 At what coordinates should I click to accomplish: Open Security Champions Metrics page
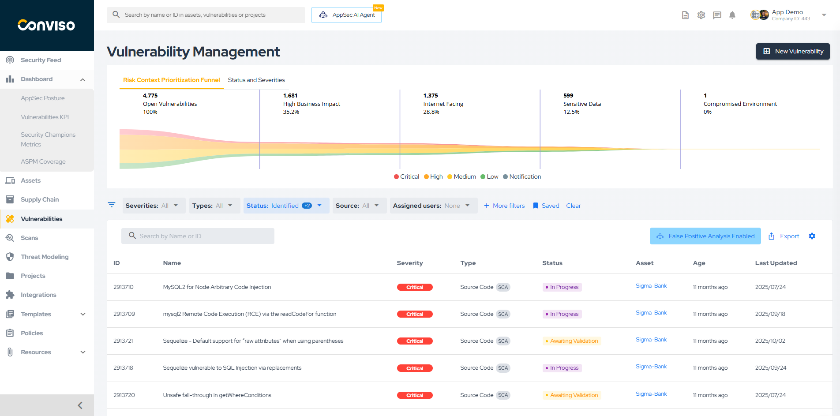pyautogui.click(x=48, y=139)
